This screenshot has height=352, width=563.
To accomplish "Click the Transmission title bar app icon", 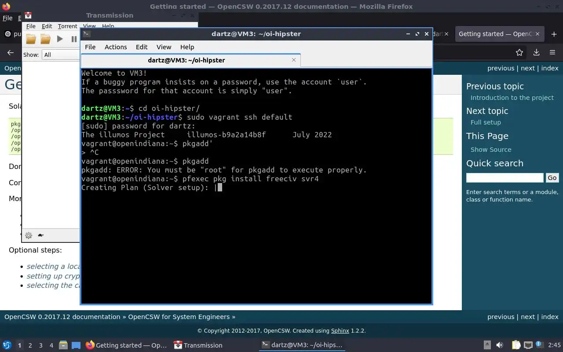I will [29, 16].
